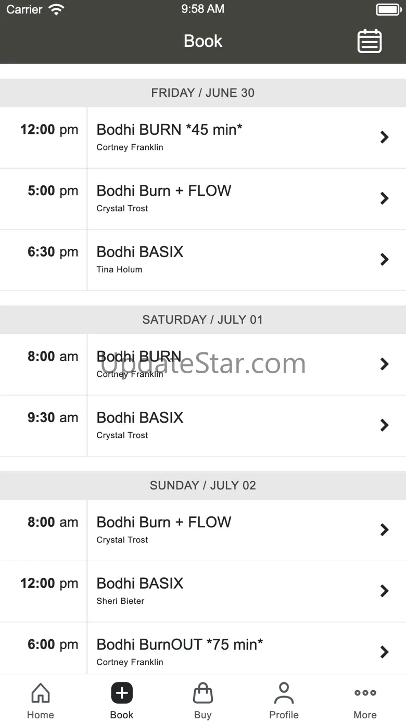406x722 pixels.
Task: Expand Friday 12:00 pm Bodhi BURN chevron
Action: pos(385,137)
